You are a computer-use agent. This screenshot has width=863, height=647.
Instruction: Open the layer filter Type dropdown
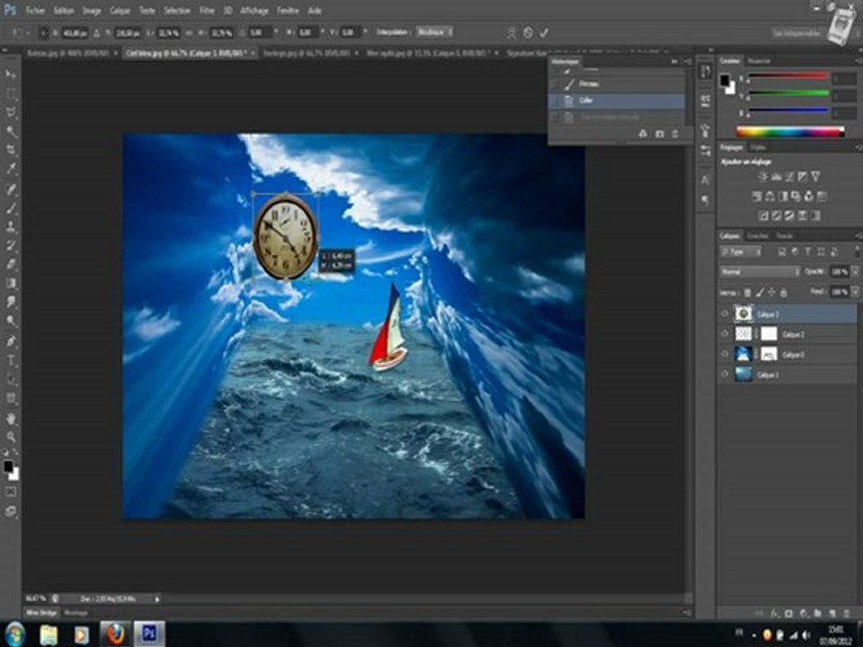[x=741, y=252]
